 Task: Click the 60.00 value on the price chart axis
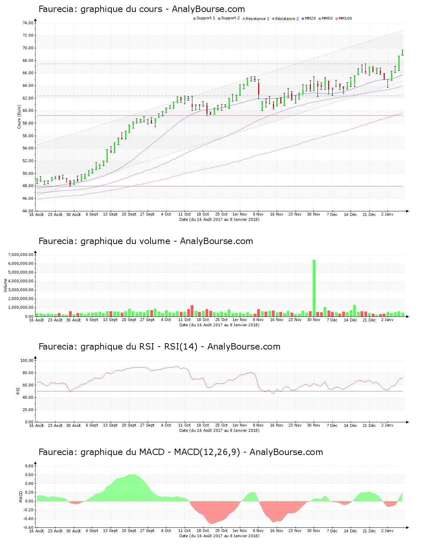pyautogui.click(x=28, y=111)
